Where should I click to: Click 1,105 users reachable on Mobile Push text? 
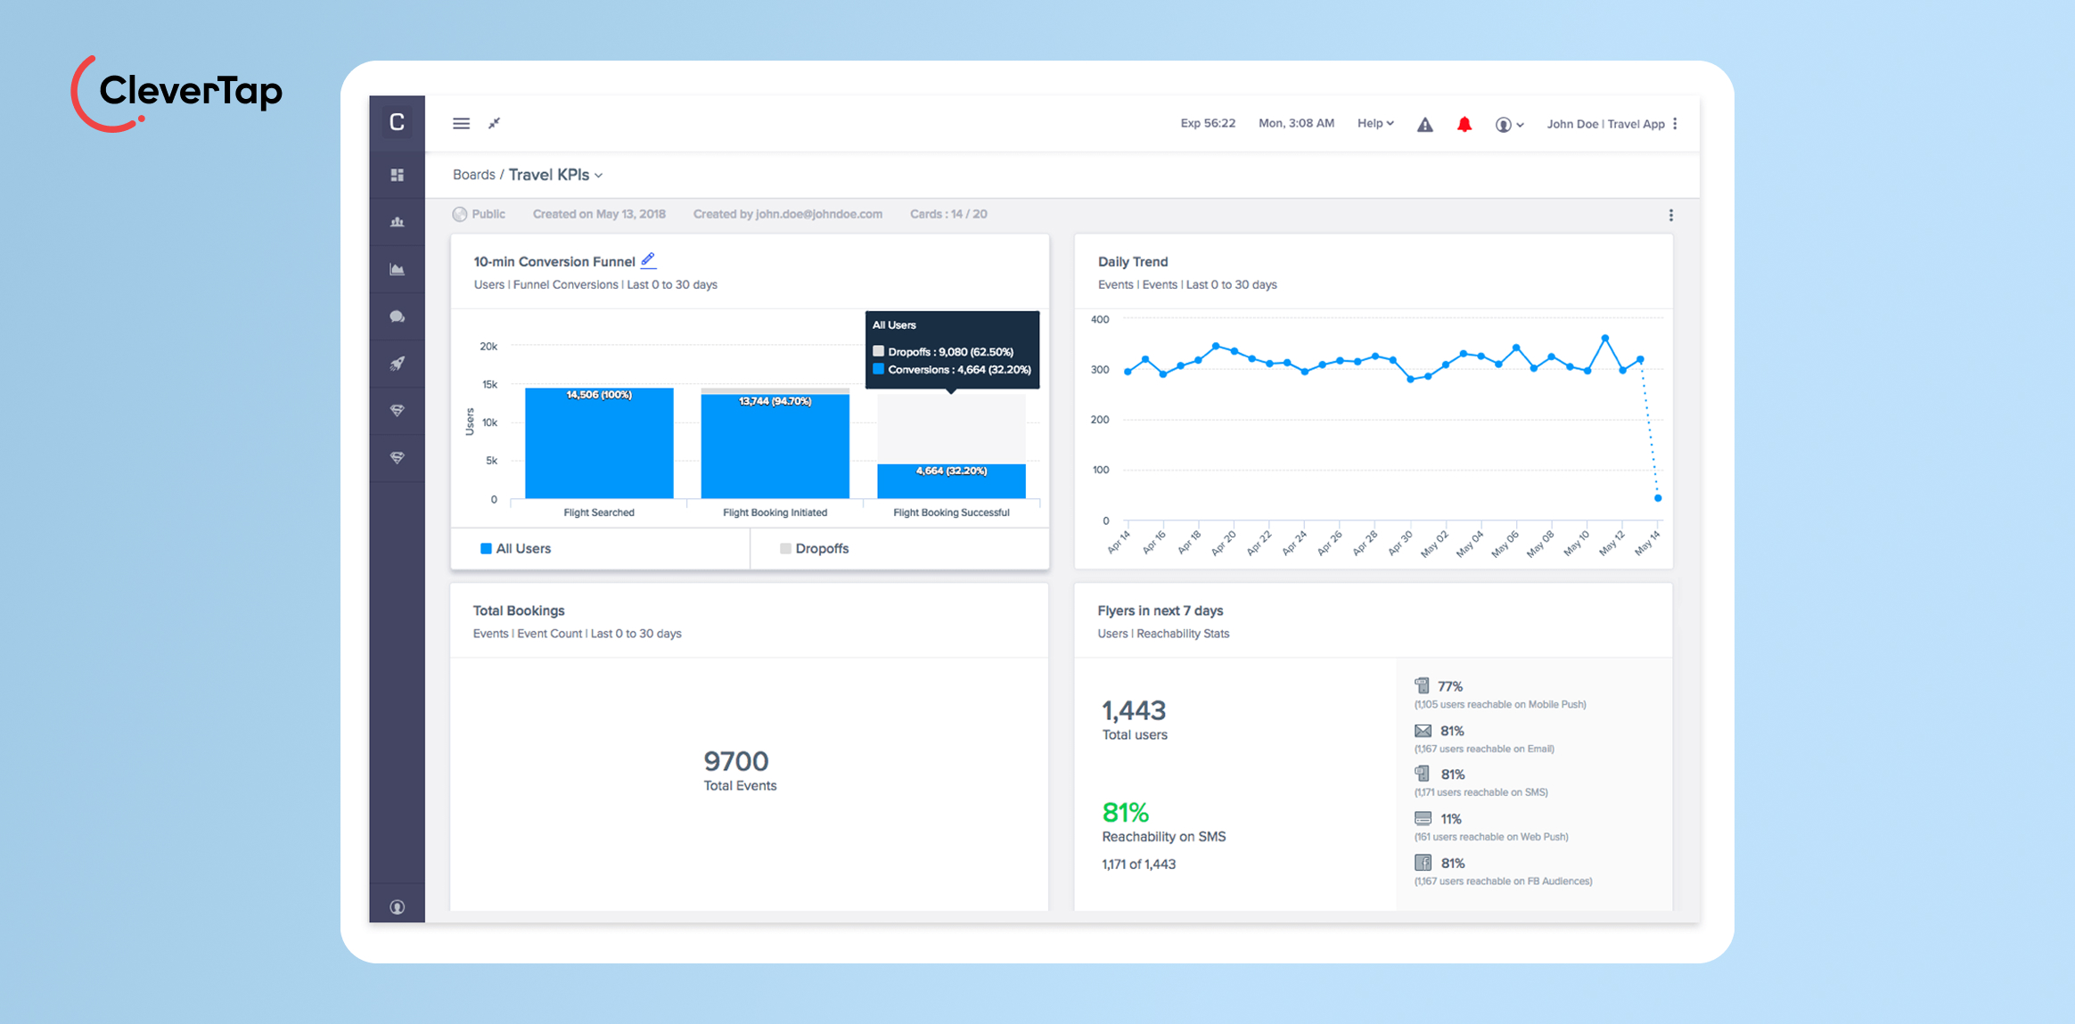1500,705
